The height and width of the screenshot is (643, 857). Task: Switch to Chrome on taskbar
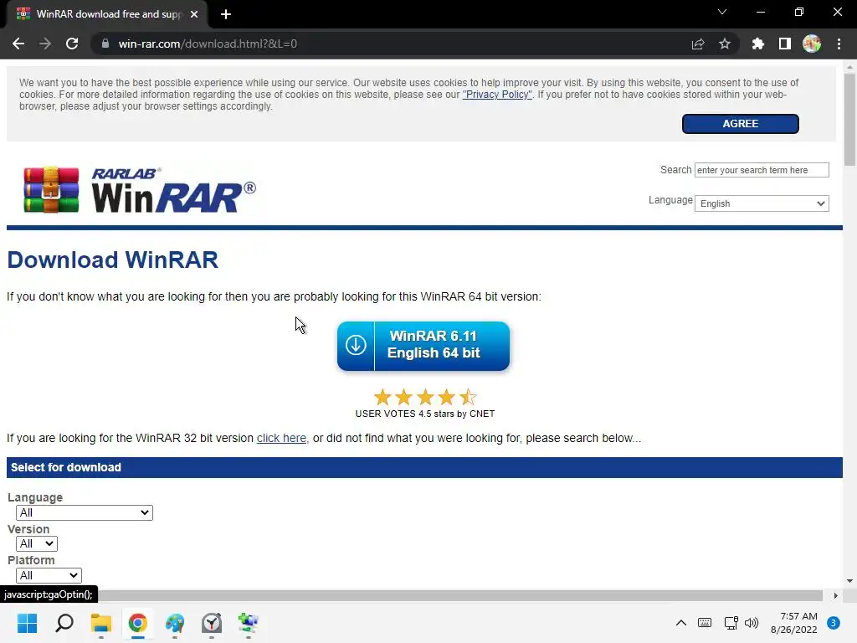pyautogui.click(x=138, y=623)
